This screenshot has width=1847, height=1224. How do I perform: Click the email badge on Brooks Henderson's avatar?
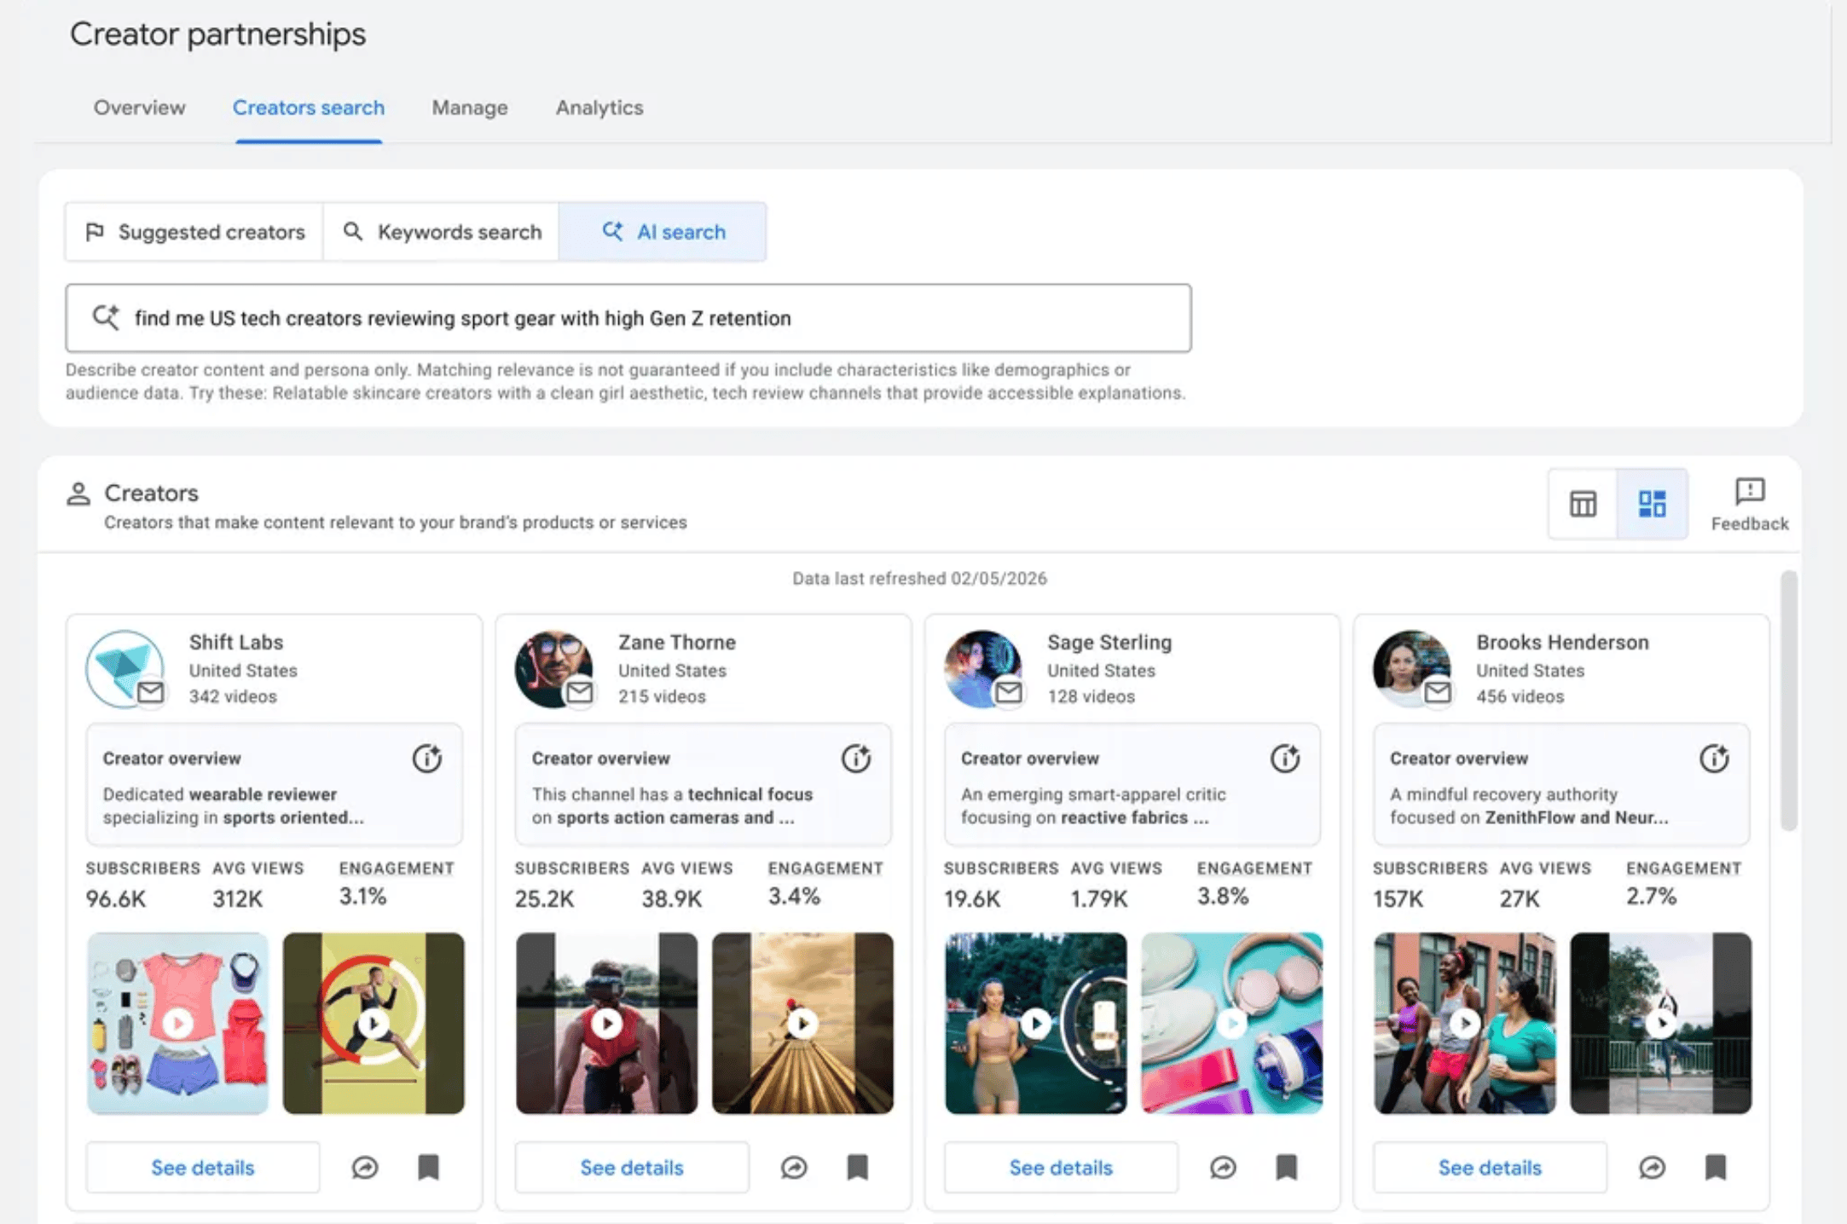(1438, 691)
